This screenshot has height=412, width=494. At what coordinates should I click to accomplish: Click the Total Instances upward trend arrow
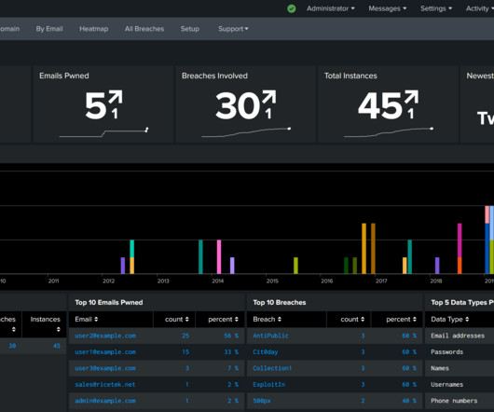pyautogui.click(x=412, y=97)
